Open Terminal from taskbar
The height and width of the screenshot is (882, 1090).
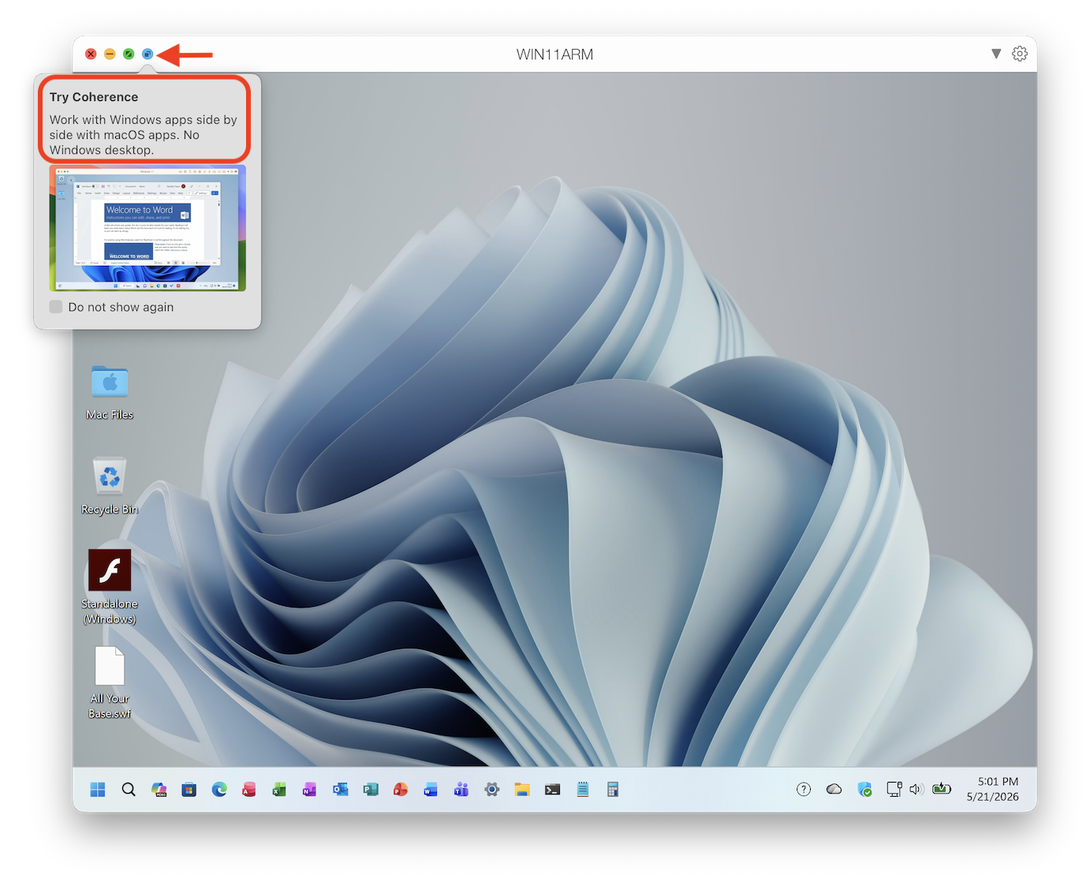(x=552, y=790)
